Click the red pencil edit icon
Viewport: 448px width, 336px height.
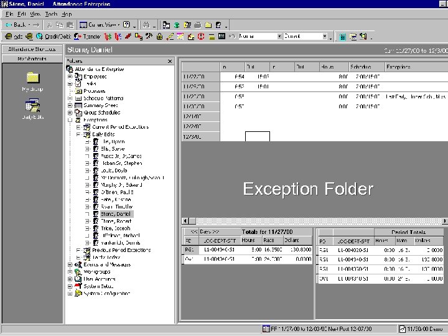pos(128,36)
